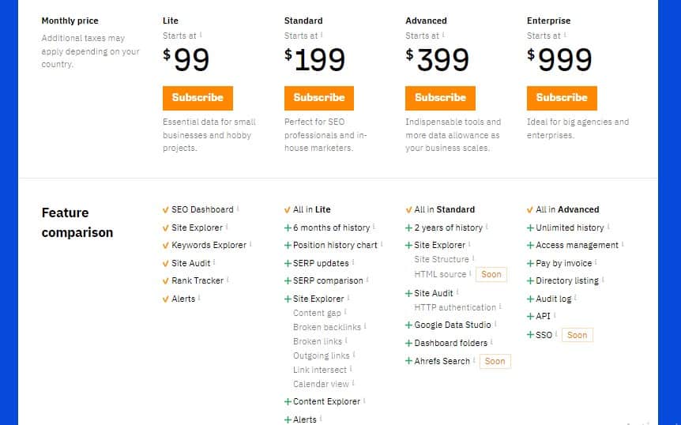681x425 pixels.
Task: Open info tooltip for Rank Tracker
Action: (x=228, y=280)
